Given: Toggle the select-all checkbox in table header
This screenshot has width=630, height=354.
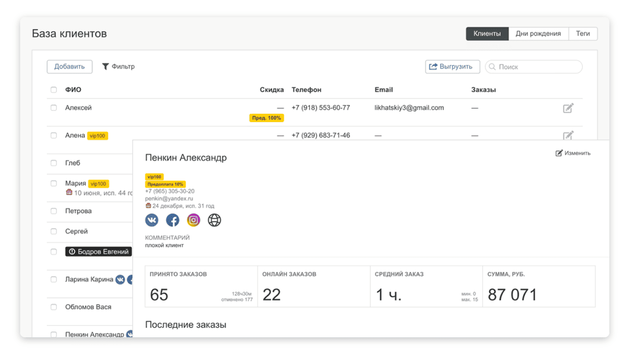Looking at the screenshot, I should coord(54,90).
